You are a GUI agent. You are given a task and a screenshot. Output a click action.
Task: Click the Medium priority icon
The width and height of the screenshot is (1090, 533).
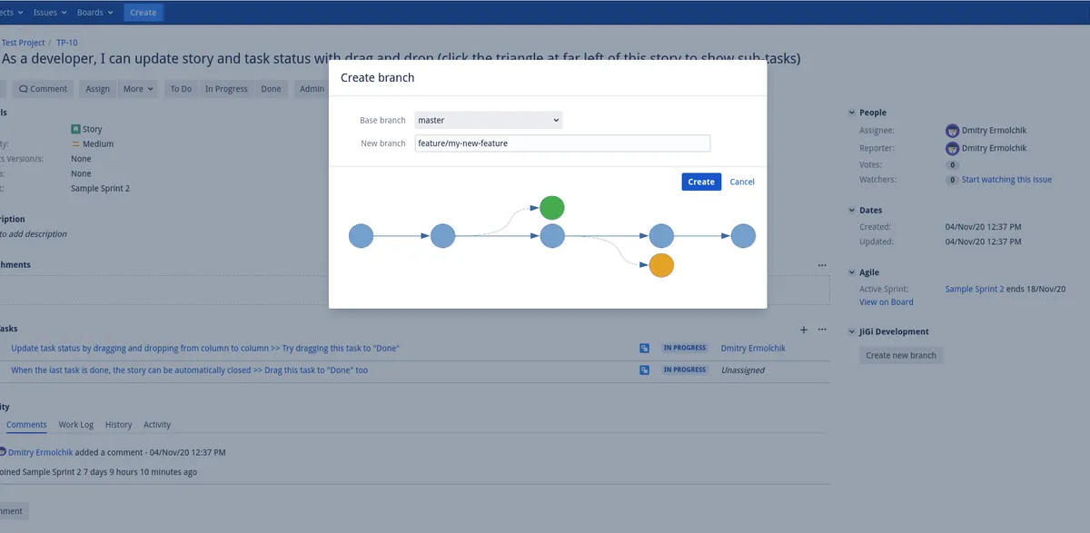pos(75,144)
